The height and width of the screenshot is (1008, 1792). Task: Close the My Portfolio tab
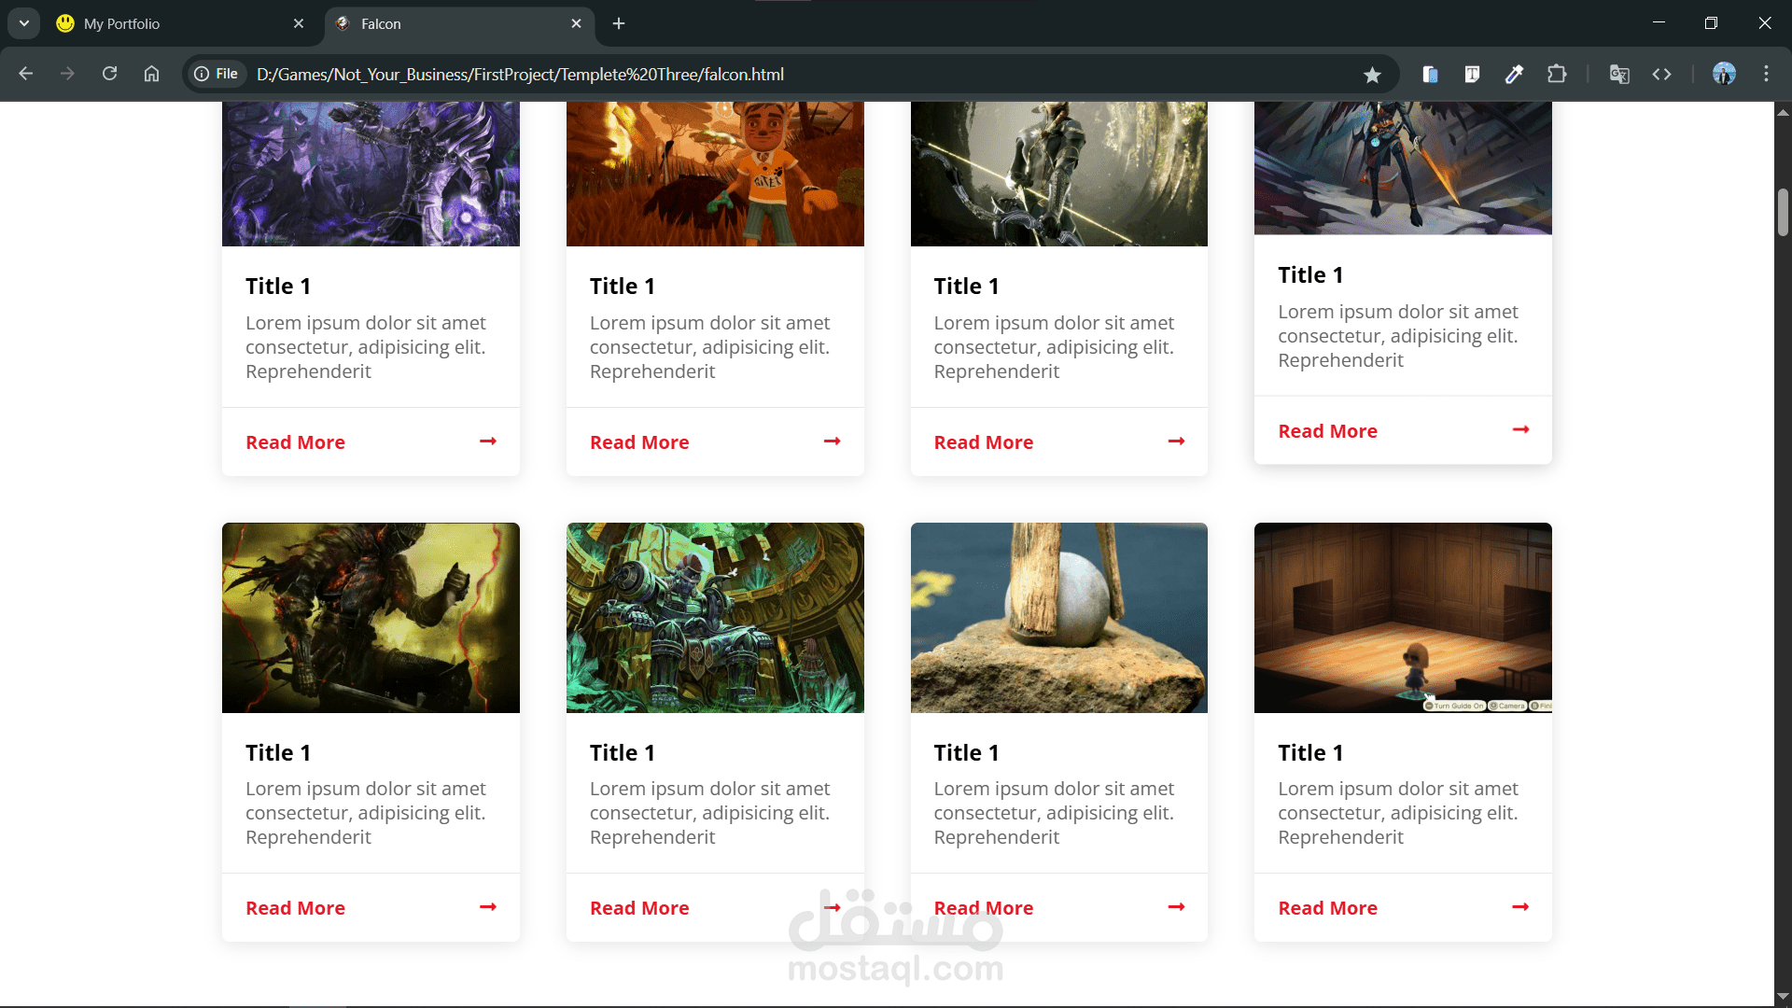pos(299,23)
